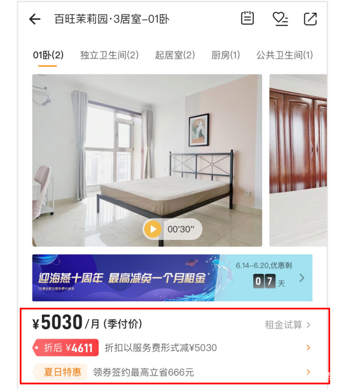Viewport: 339px width, 389px height.
Task: Expand the 领券签约 coupon row arrow
Action: [x=308, y=372]
